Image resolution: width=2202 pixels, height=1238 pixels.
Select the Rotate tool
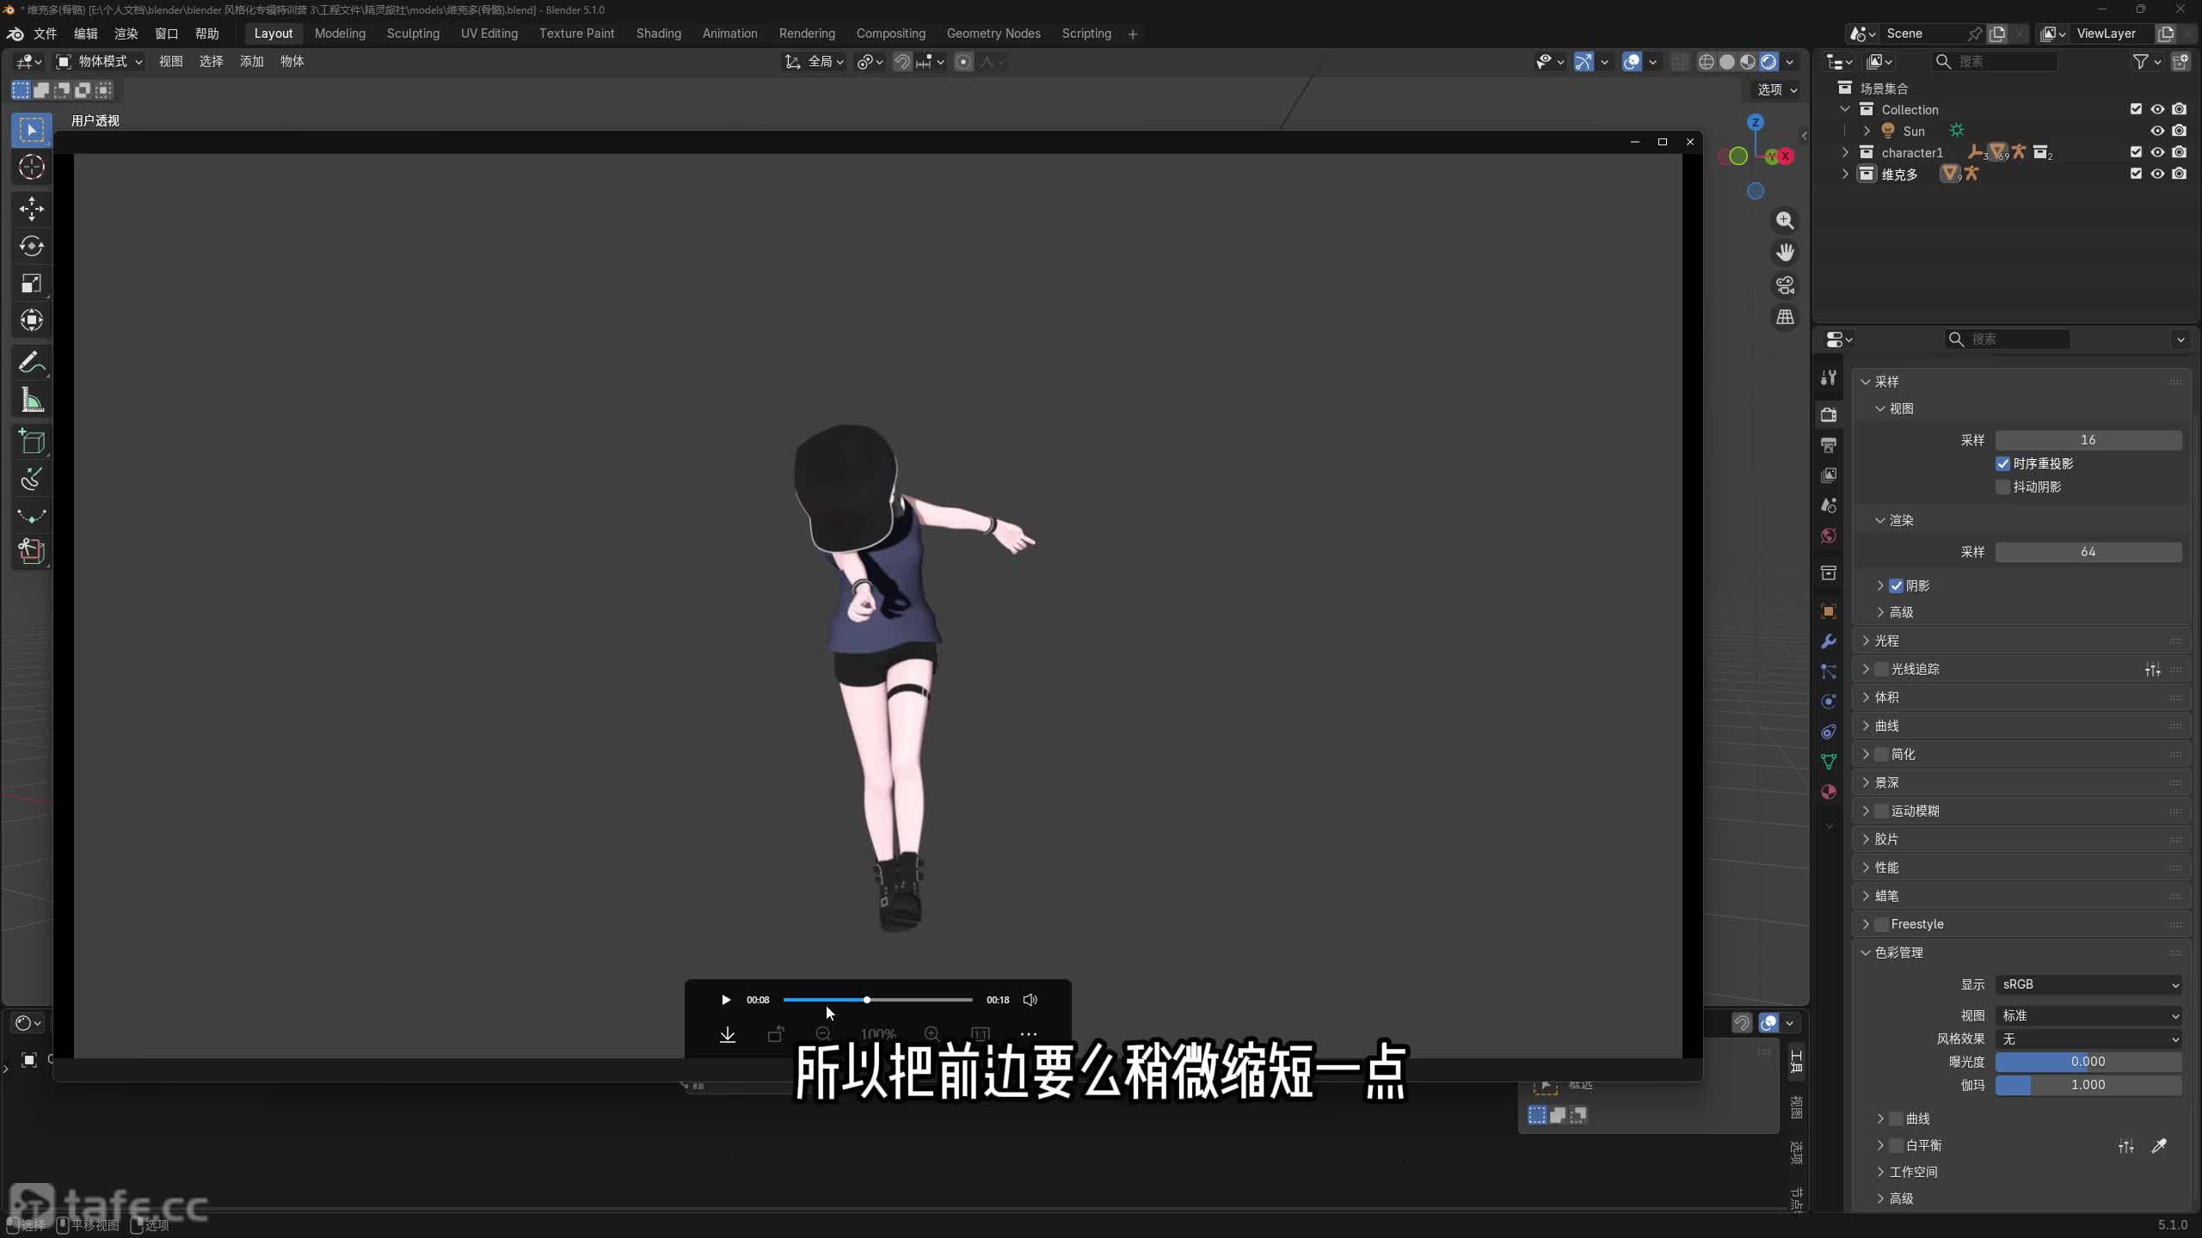32,246
